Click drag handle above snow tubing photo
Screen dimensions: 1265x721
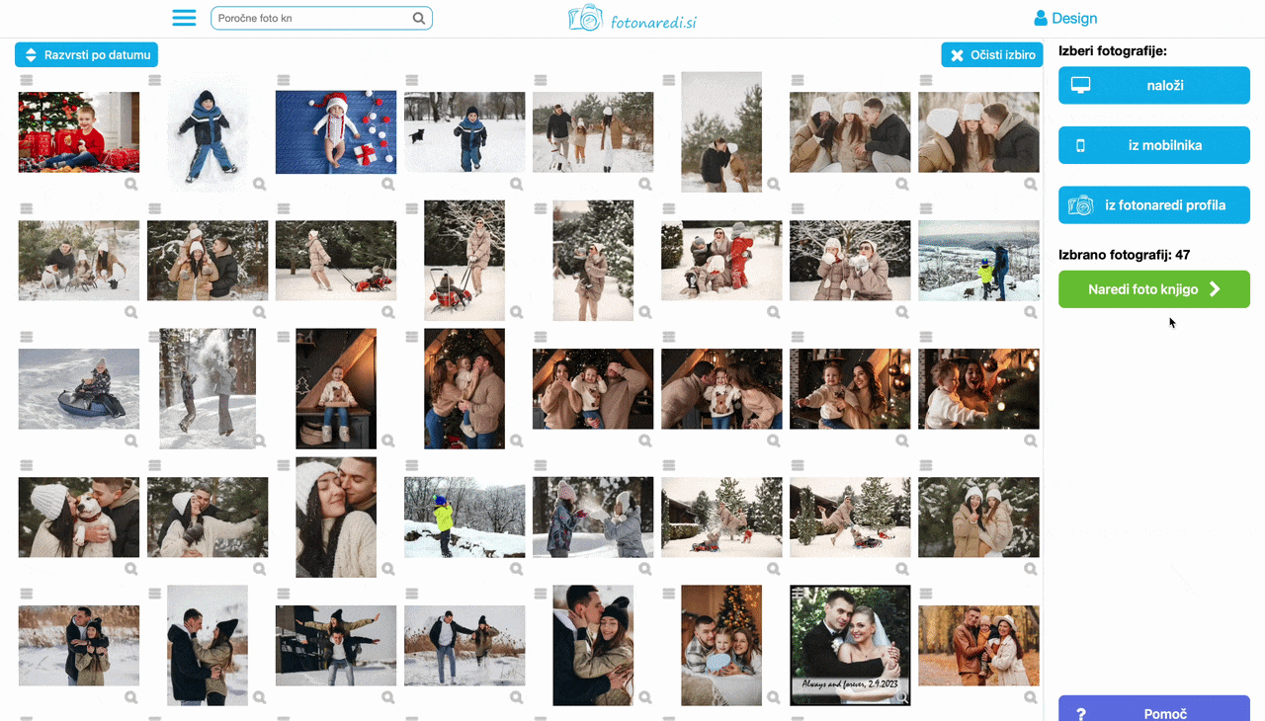(x=27, y=337)
